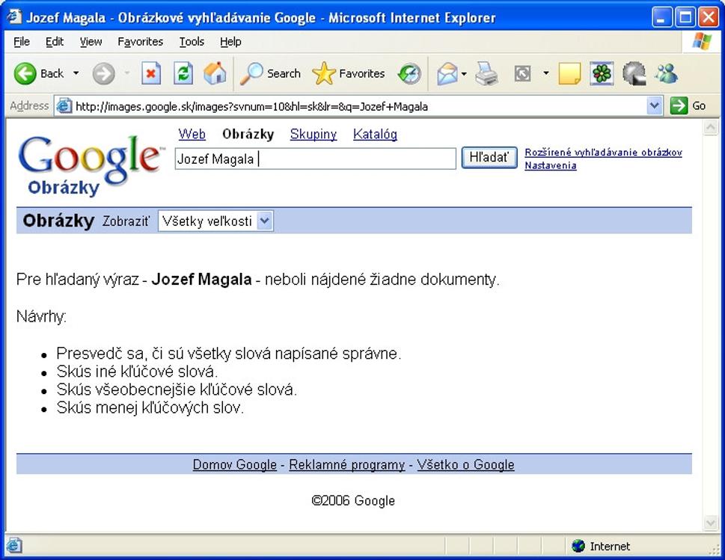This screenshot has width=725, height=560.
Task: Open the Internet Explorer title bar icon menu
Action: [x=14, y=17]
